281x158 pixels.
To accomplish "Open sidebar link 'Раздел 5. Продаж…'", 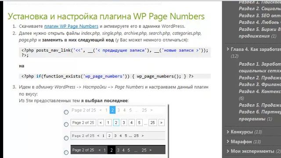I will 260,105.
